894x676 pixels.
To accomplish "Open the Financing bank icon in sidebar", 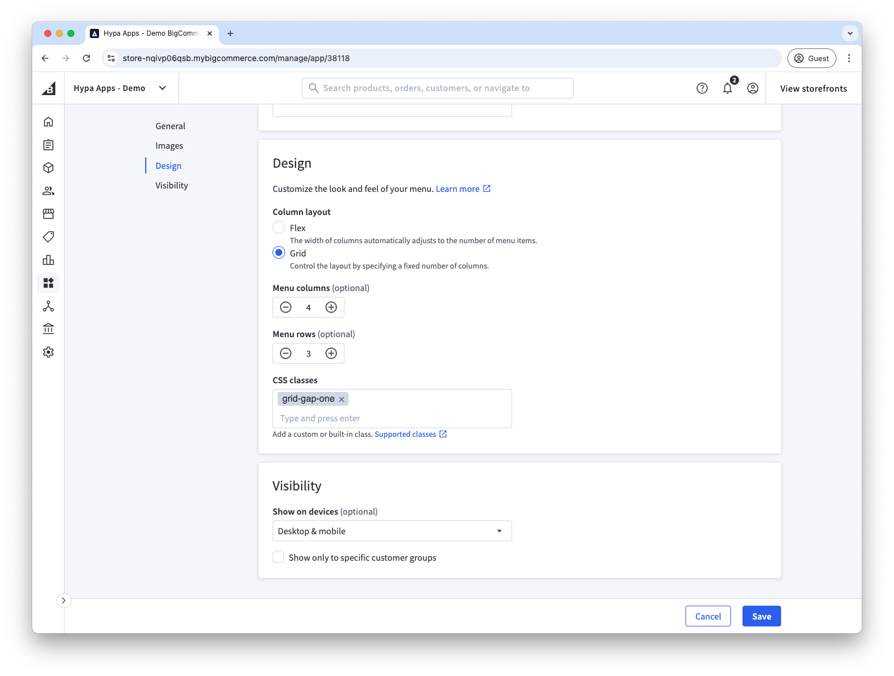I will pyautogui.click(x=48, y=329).
